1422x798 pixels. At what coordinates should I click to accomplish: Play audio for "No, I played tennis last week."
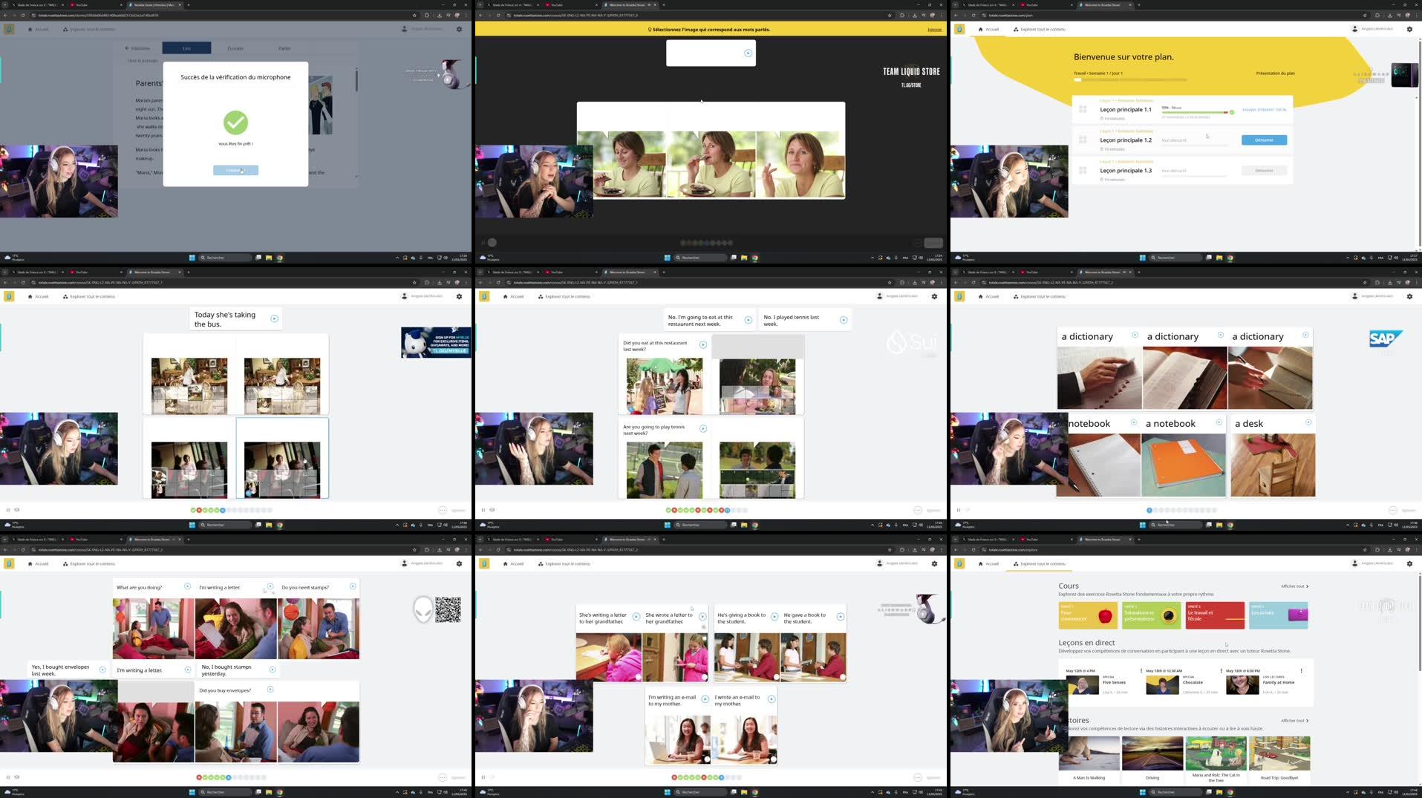(x=844, y=320)
